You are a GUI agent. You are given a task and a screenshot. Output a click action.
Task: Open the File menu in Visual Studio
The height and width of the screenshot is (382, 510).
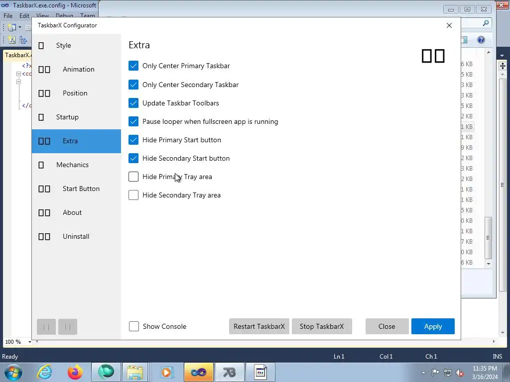8,15
